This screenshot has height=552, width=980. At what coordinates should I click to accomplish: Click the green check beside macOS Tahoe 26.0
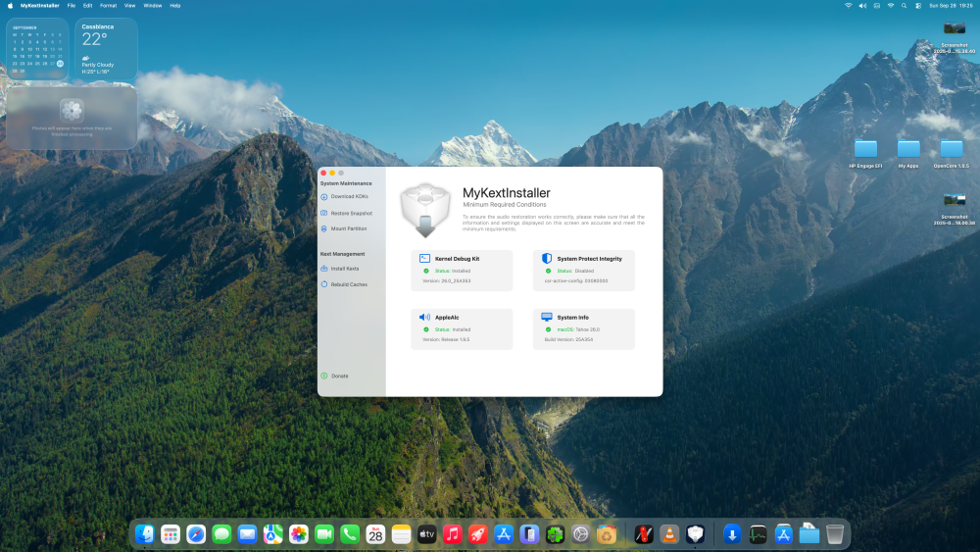coord(548,329)
